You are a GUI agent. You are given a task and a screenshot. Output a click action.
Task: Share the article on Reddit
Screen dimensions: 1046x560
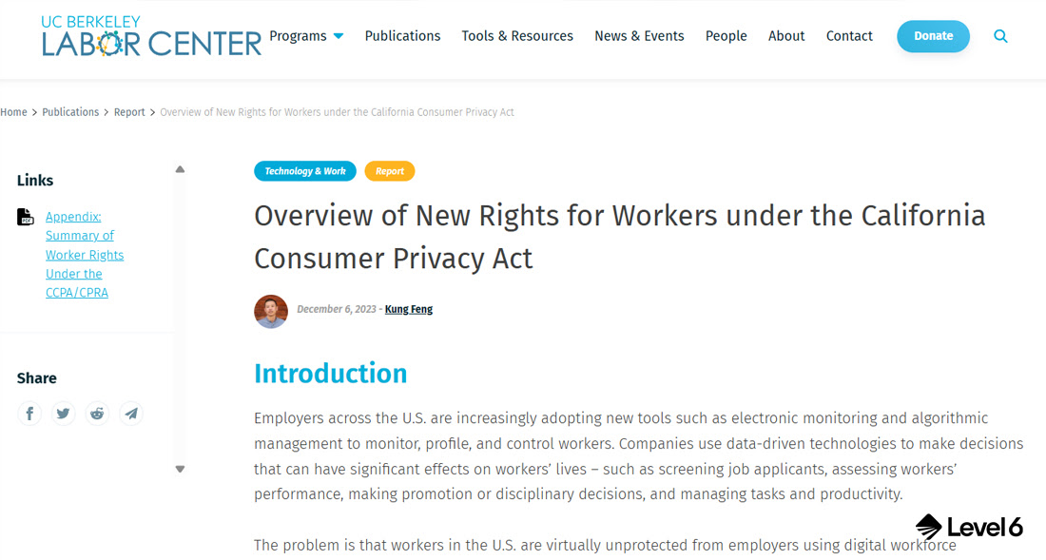pos(97,413)
